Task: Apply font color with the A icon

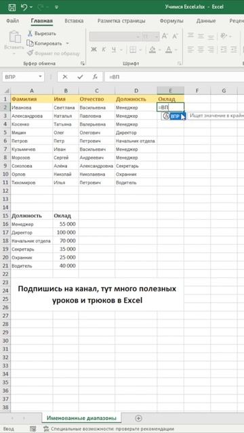Action: pyautogui.click(x=169, y=49)
